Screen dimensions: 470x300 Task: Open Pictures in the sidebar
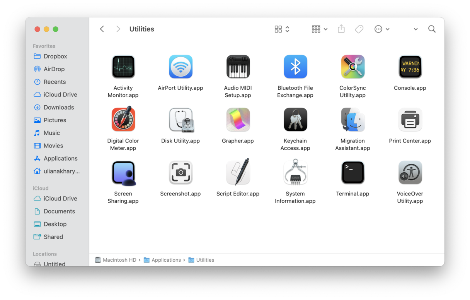[x=50, y=120]
